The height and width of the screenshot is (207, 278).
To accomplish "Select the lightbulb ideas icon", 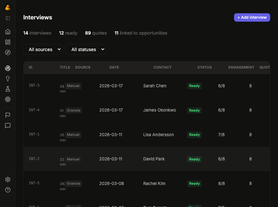I will (7, 78).
